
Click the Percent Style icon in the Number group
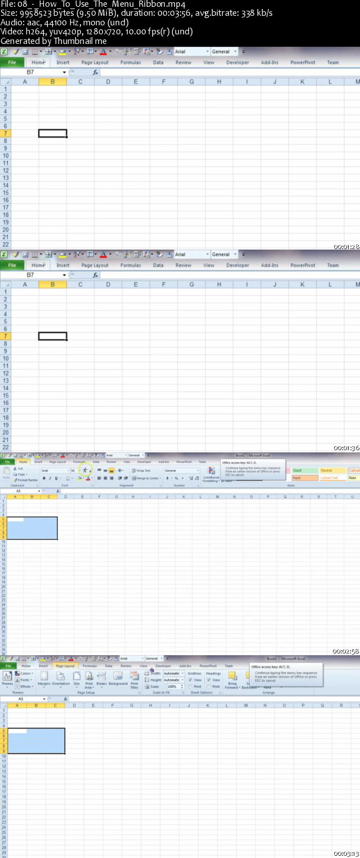click(176, 478)
